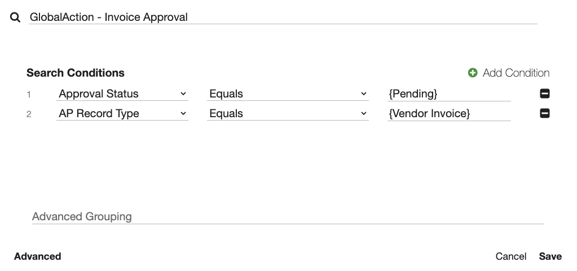This screenshot has width=577, height=271.
Task: Click the chevron arrow beside Approval Status
Action: coord(183,94)
